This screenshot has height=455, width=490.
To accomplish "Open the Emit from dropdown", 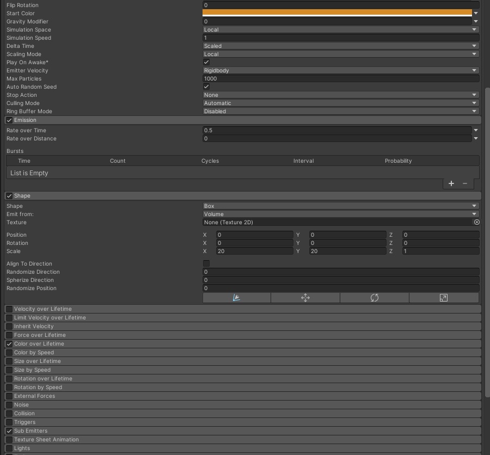I will pyautogui.click(x=341, y=214).
